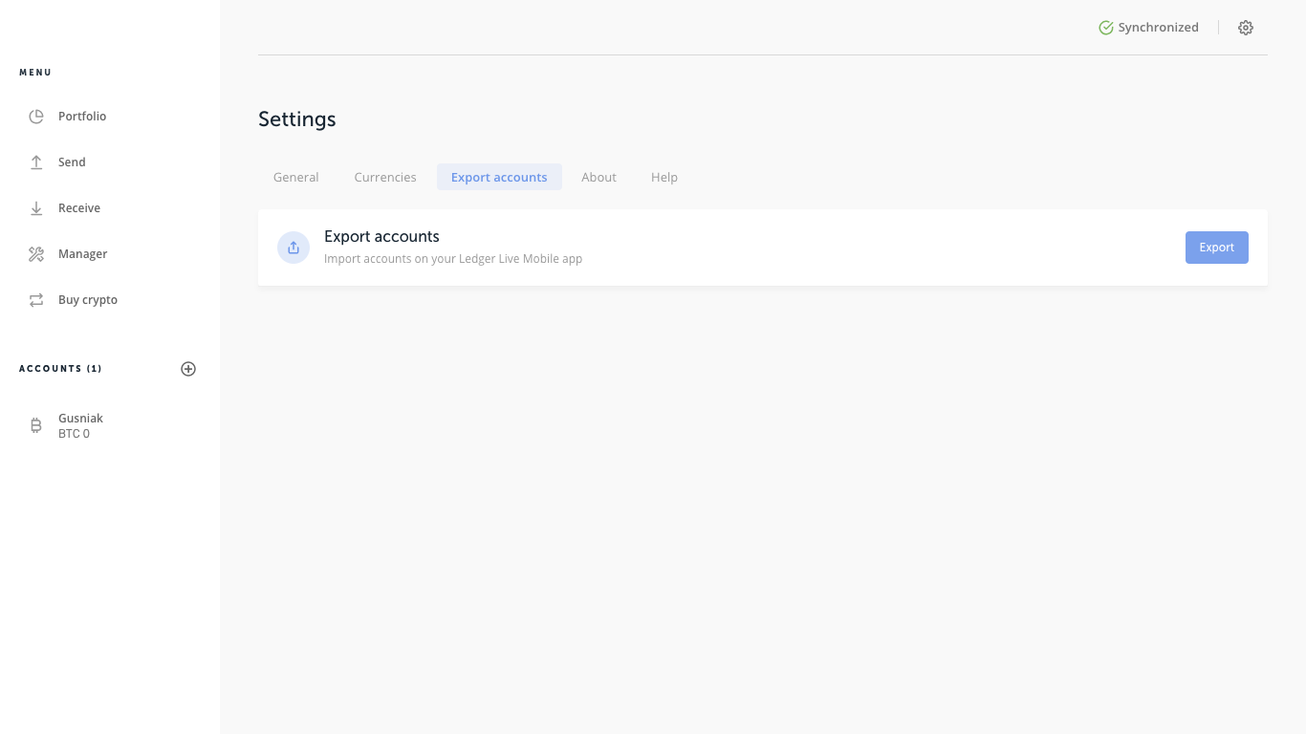Click the Send upward arrow icon

pyautogui.click(x=36, y=162)
